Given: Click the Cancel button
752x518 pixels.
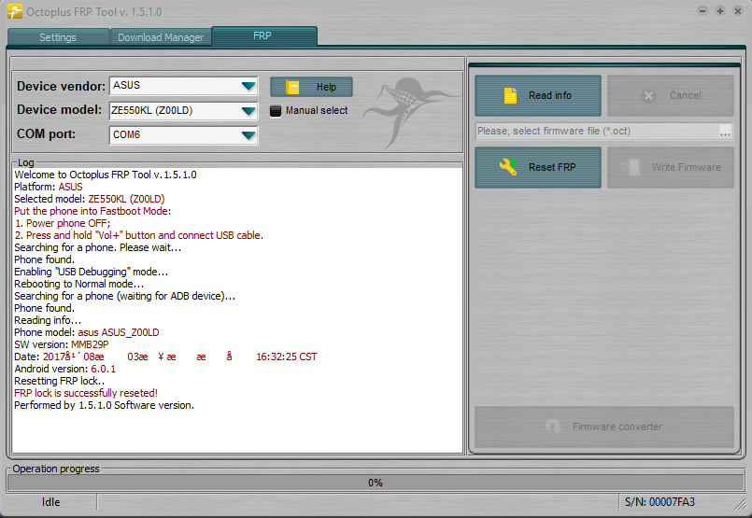Looking at the screenshot, I should click(671, 95).
